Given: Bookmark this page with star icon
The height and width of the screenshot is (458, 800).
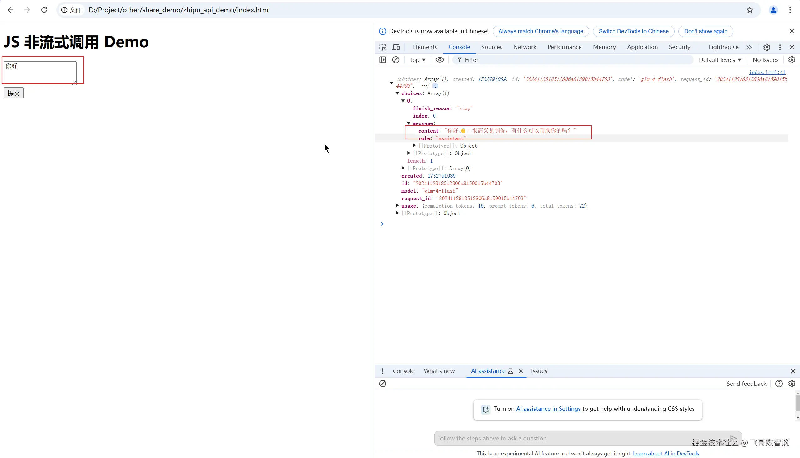Looking at the screenshot, I should coord(750,10).
